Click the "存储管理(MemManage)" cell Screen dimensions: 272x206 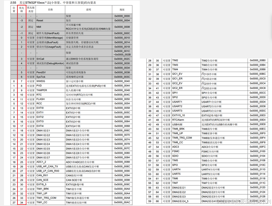50,38
